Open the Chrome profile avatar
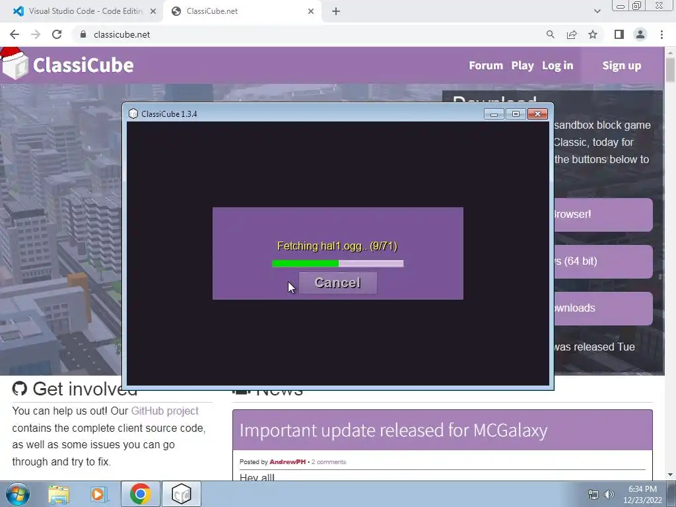 640,34
